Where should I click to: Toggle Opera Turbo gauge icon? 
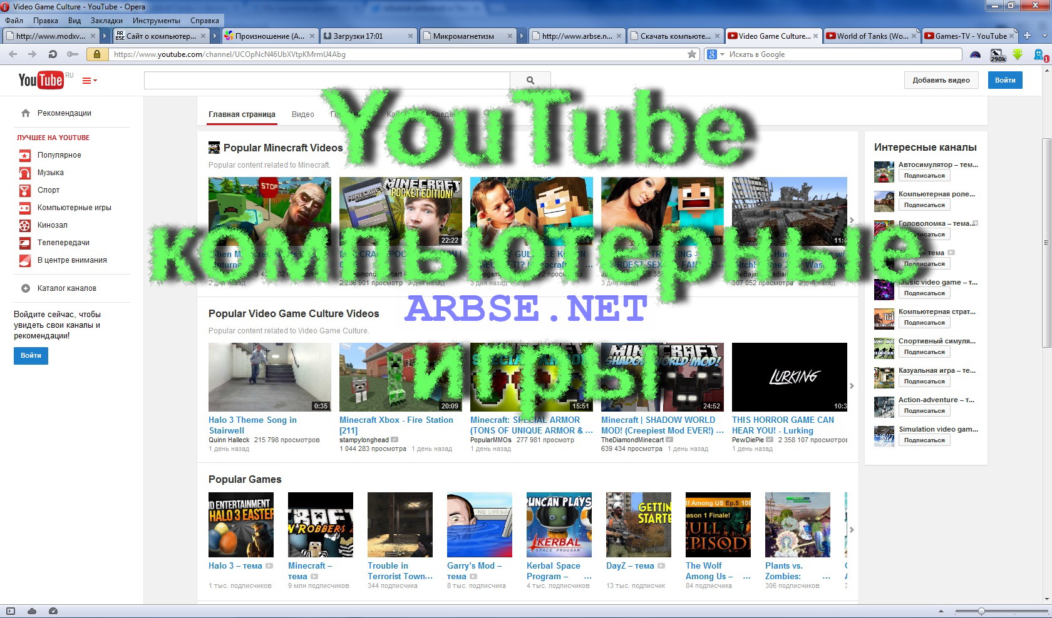coord(53,611)
